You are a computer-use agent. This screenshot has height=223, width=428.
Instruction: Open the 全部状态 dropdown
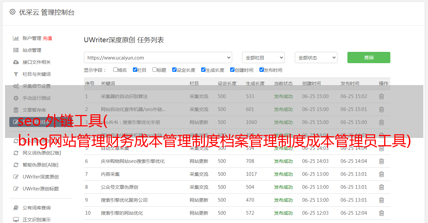click(316, 57)
